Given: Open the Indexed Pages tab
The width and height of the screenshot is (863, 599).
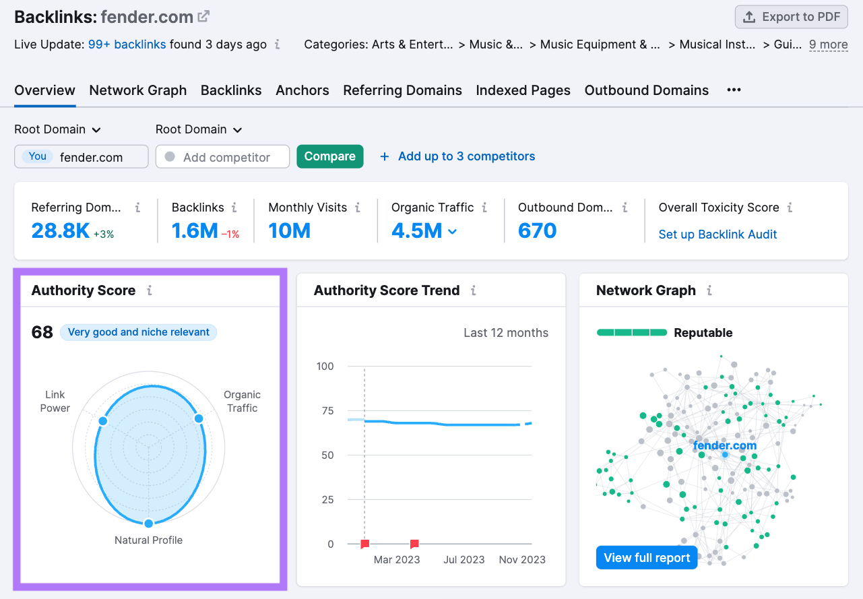Looking at the screenshot, I should pyautogui.click(x=523, y=90).
